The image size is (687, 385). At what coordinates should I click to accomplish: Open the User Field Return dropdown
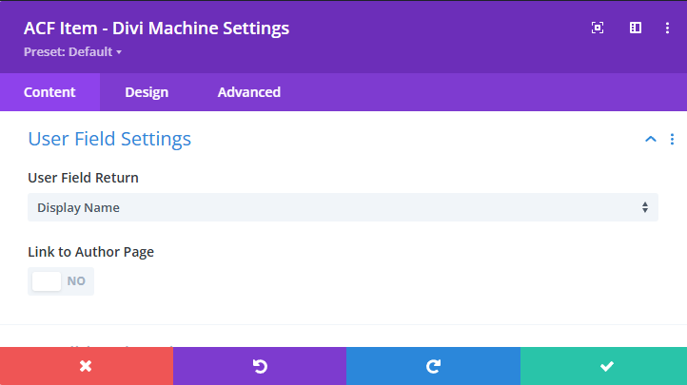point(343,207)
